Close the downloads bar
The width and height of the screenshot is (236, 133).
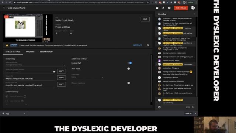point(195,113)
